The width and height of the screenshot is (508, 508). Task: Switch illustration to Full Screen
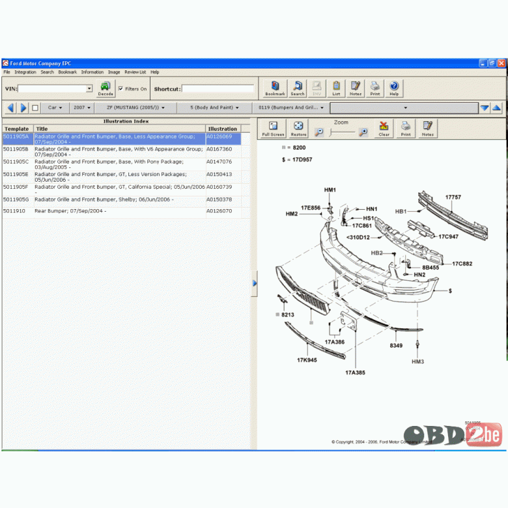click(x=273, y=128)
